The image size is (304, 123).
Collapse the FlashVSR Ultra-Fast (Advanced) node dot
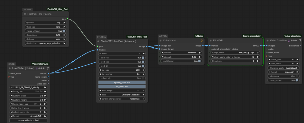click(x=98, y=41)
